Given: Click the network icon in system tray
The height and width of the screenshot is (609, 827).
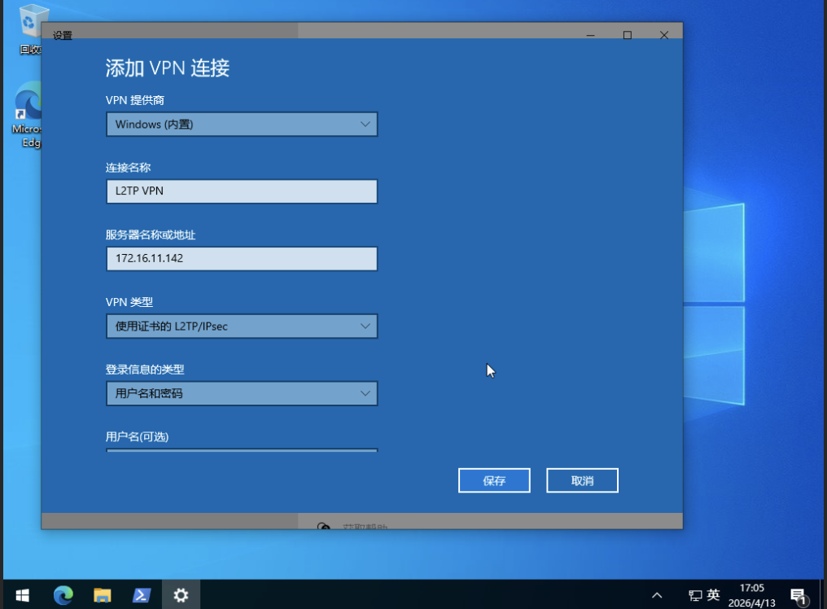Looking at the screenshot, I should click(x=695, y=595).
